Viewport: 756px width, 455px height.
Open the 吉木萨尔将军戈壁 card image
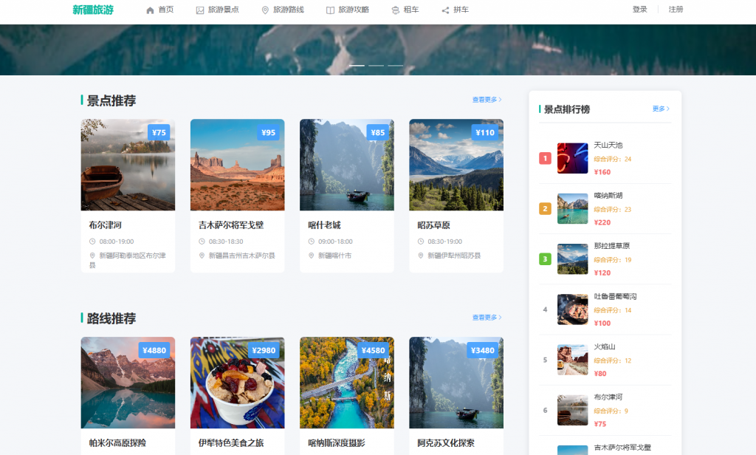[x=237, y=165]
